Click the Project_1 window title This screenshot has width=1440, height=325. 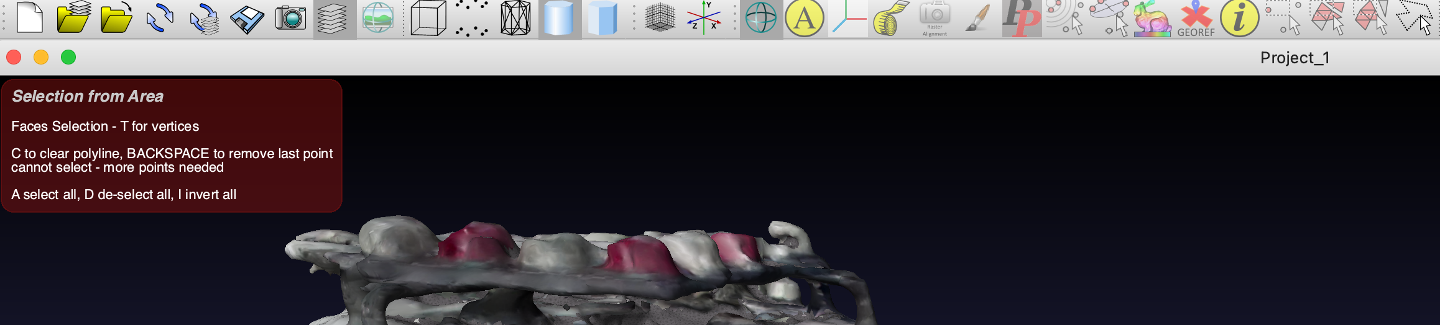1295,58
